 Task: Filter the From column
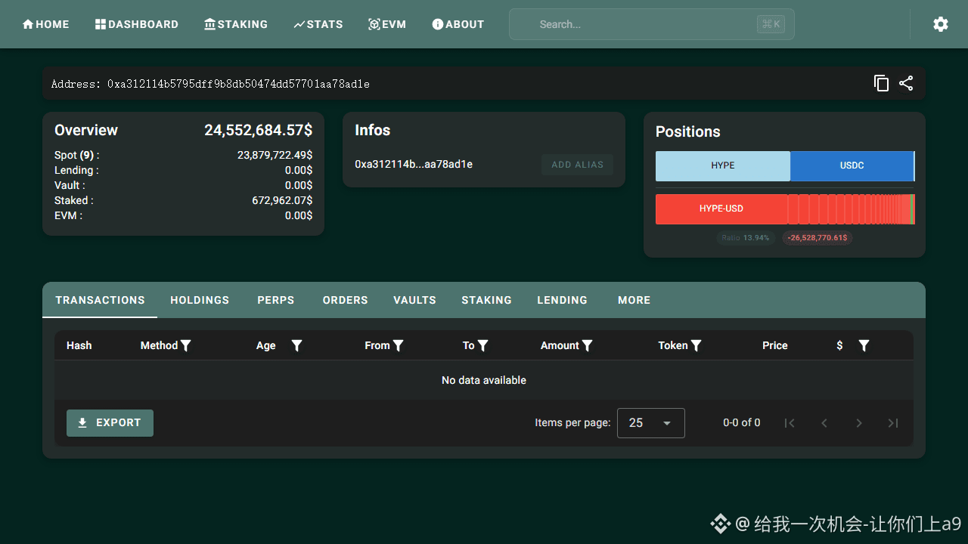pos(399,345)
